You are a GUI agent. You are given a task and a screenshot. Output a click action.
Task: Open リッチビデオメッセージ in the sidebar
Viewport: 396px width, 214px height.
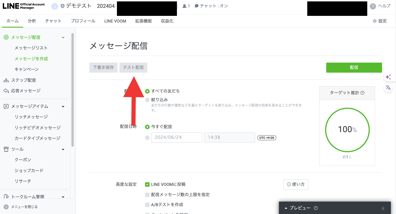click(38, 128)
